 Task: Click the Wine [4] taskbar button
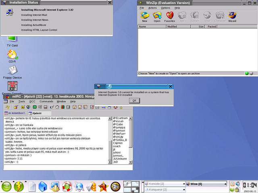[206, 184]
